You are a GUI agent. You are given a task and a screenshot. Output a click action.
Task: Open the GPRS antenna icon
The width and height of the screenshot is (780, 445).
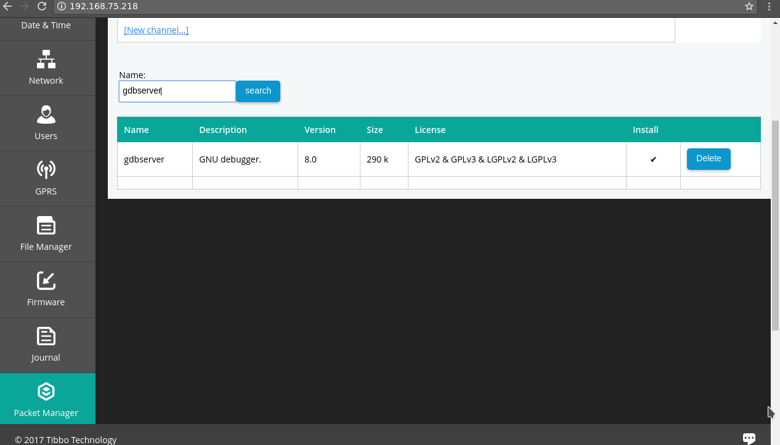46,170
